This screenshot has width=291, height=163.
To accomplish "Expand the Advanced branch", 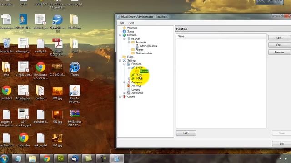I will pyautogui.click(x=125, y=93).
